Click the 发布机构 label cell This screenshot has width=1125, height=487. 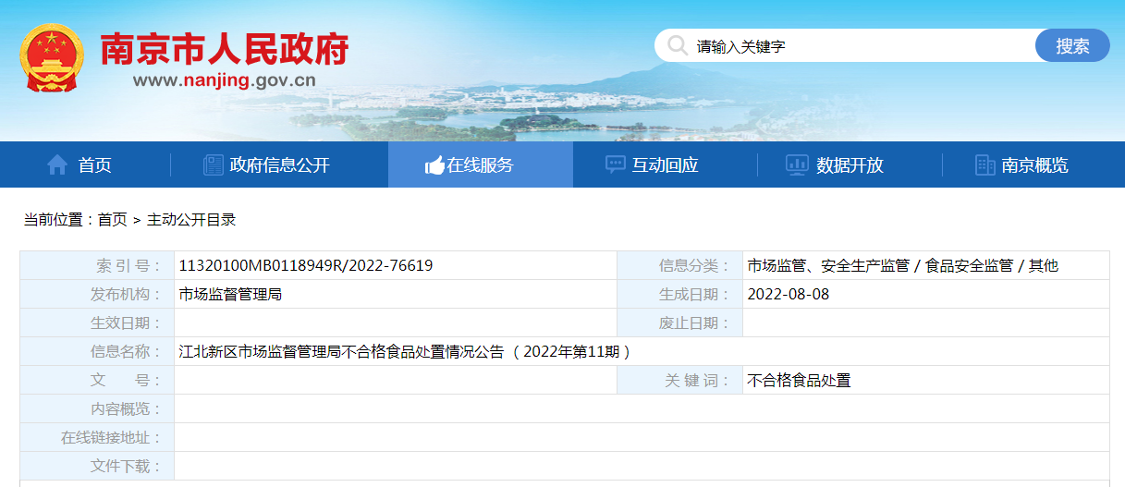coord(97,295)
